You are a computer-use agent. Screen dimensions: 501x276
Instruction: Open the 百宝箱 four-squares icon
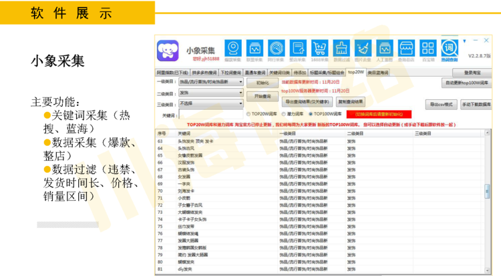[x=428, y=49]
